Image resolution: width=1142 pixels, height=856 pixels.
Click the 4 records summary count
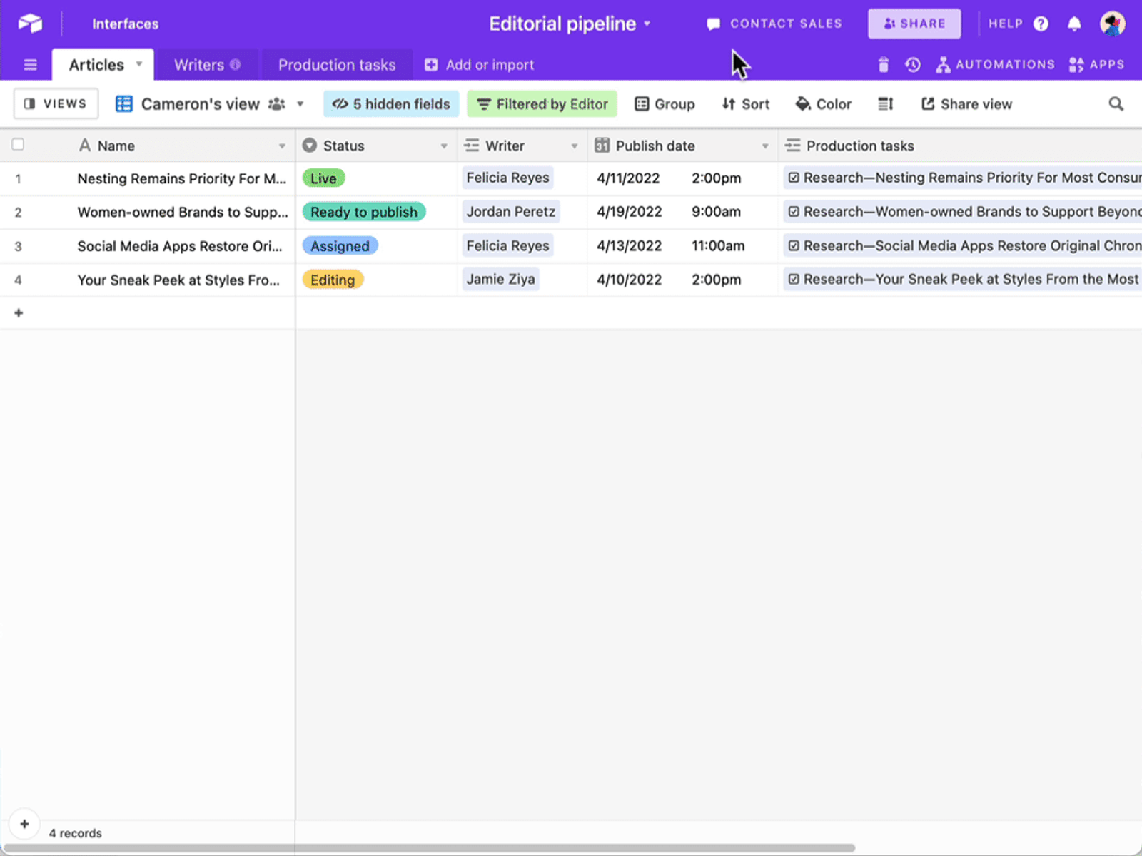(x=76, y=833)
